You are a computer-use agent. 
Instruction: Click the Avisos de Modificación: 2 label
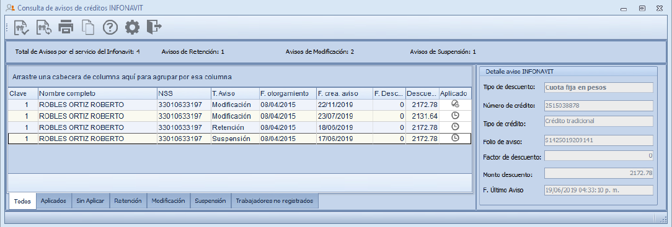click(x=320, y=52)
